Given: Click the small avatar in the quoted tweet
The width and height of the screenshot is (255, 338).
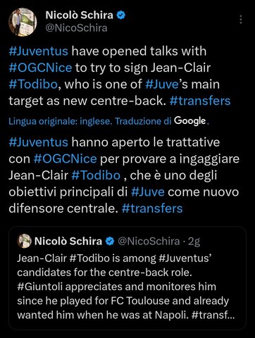Looking at the screenshot, I should coord(24,241).
